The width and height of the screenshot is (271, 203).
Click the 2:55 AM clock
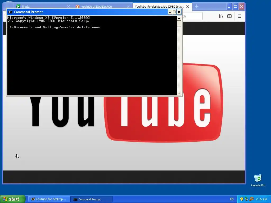[x=261, y=199]
